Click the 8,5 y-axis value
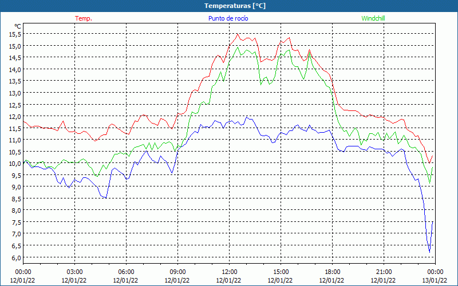Image resolution: width=458 pixels, height=286 pixels. [x=17, y=198]
